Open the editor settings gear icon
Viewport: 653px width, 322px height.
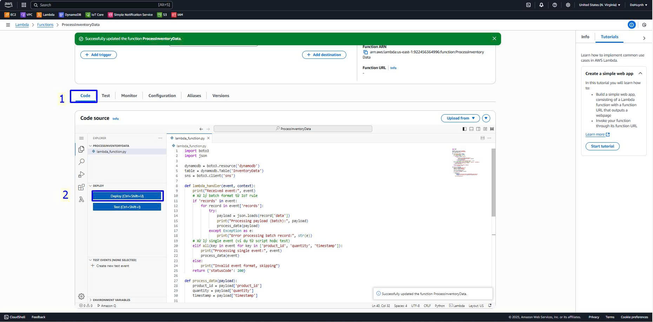(x=81, y=296)
